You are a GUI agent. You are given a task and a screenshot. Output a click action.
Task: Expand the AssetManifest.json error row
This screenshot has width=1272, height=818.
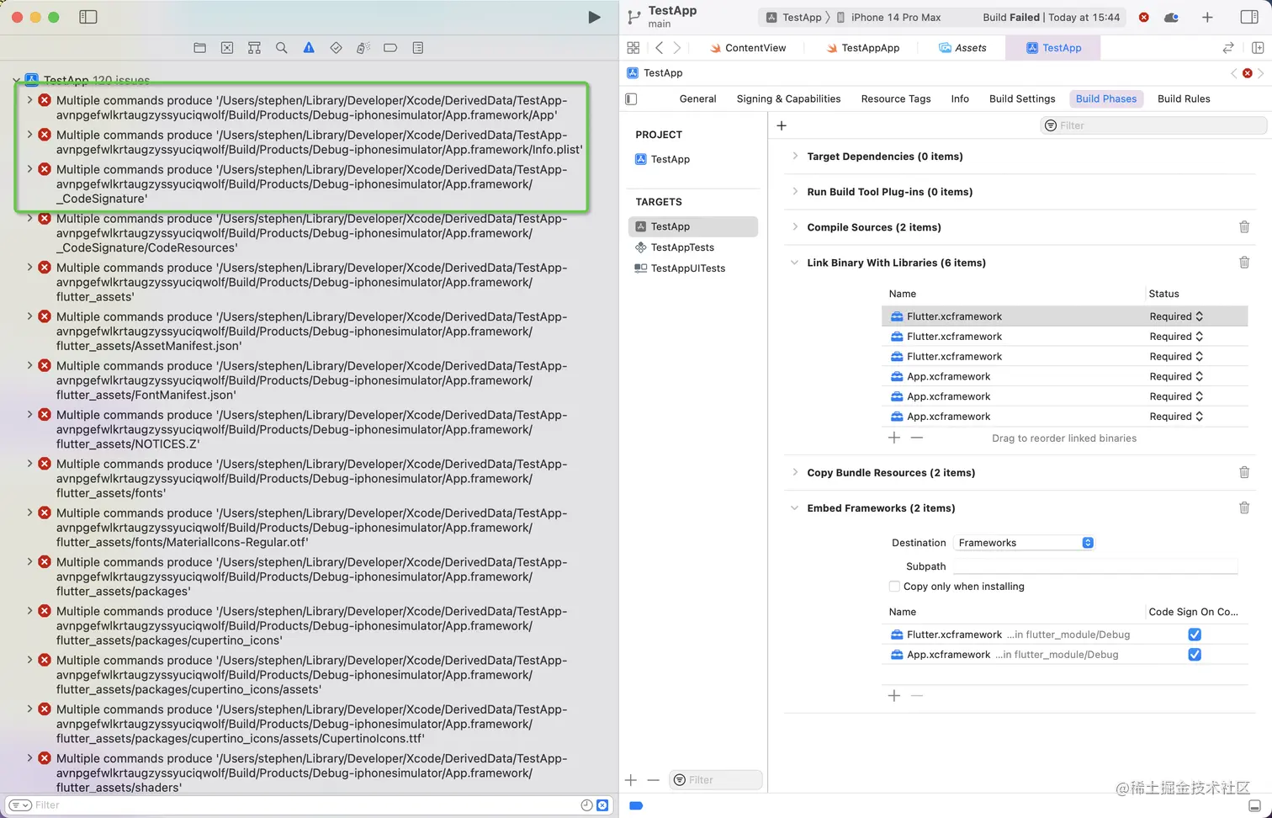click(29, 316)
